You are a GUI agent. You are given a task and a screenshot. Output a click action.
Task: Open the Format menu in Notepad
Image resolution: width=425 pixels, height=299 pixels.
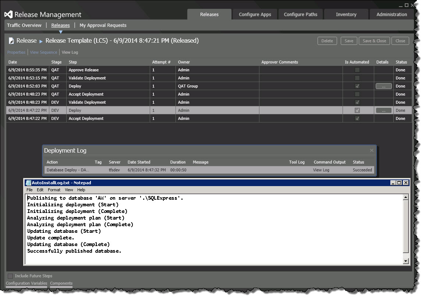54,190
